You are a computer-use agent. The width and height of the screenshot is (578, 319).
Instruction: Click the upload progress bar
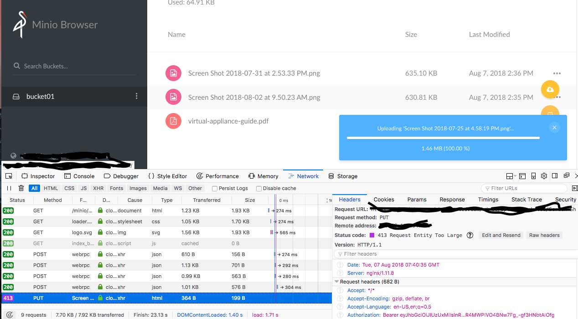tap(443, 138)
